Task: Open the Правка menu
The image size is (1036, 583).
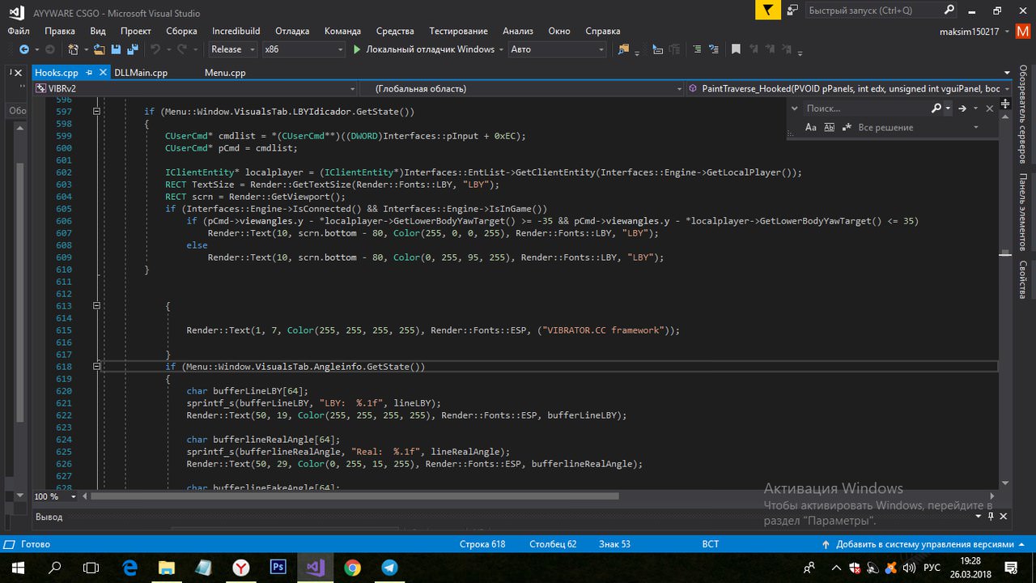Action: click(x=60, y=31)
